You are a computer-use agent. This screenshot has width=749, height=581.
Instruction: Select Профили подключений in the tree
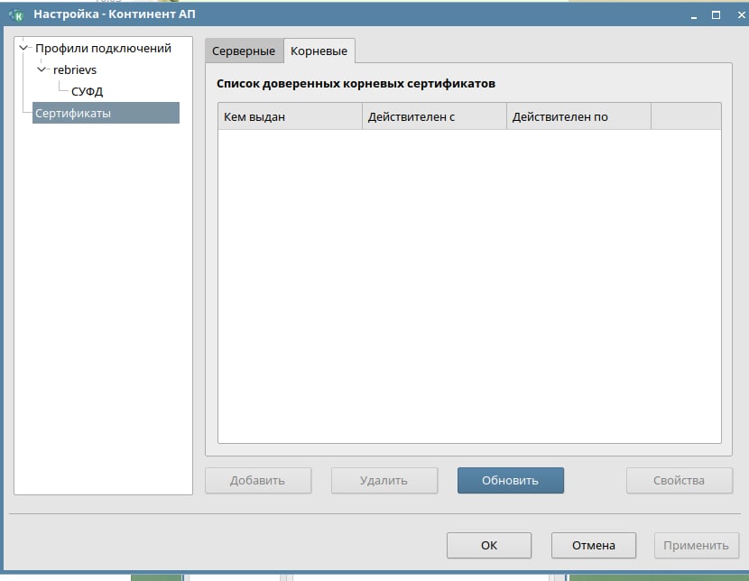click(103, 48)
